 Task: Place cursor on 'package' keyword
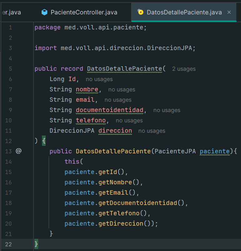48,28
